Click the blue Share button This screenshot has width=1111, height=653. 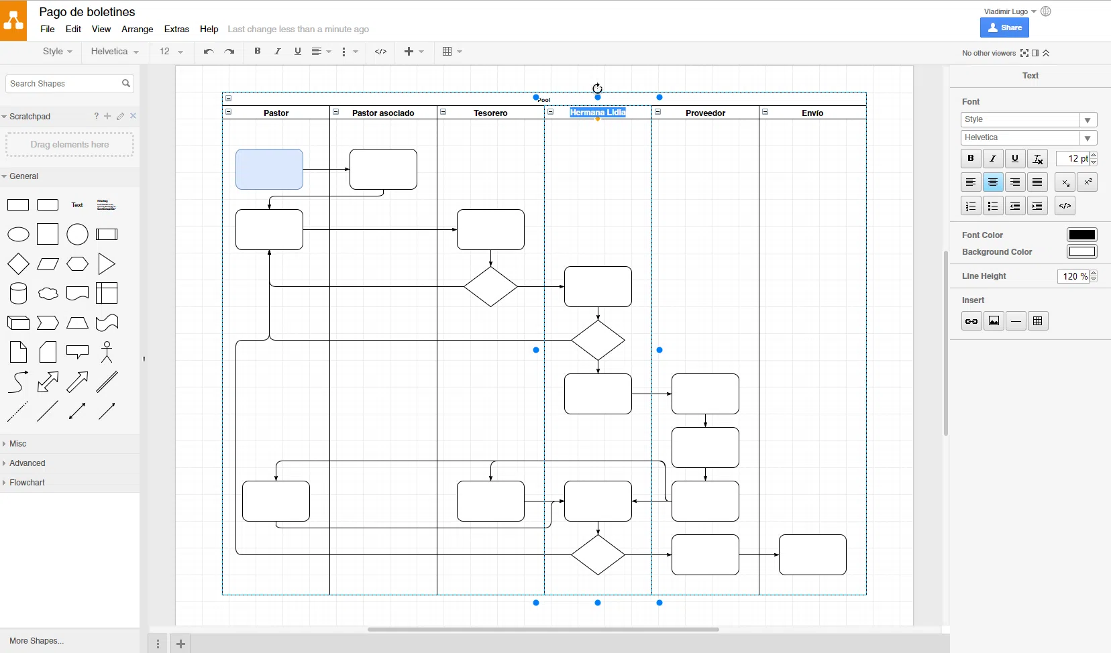coord(1004,27)
